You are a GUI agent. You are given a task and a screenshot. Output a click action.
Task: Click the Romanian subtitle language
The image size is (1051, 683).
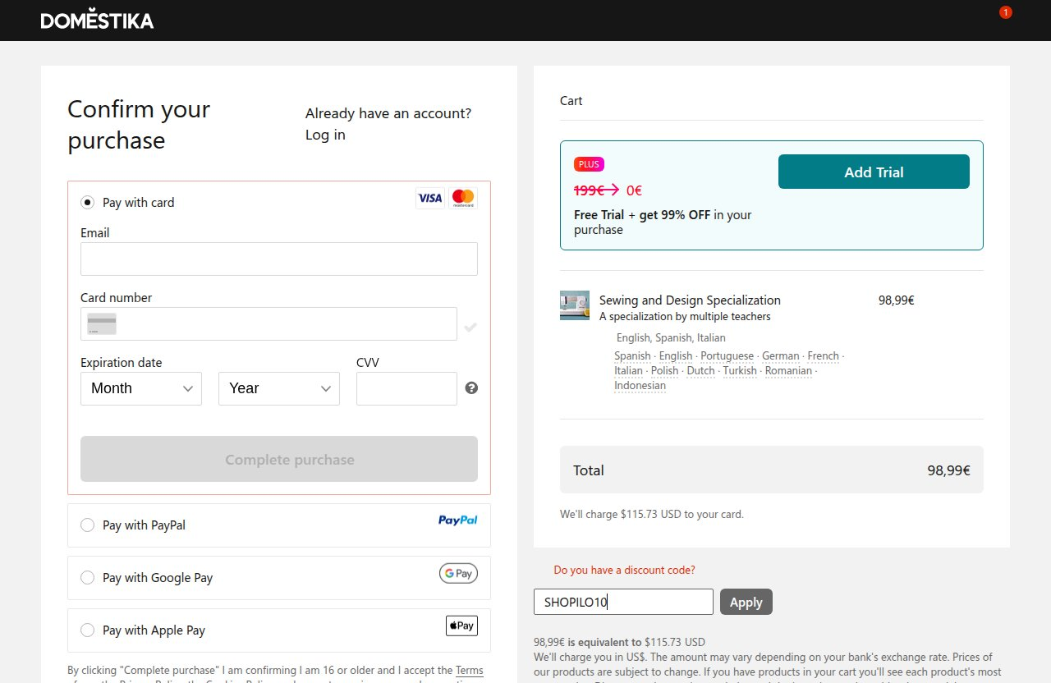pos(788,371)
